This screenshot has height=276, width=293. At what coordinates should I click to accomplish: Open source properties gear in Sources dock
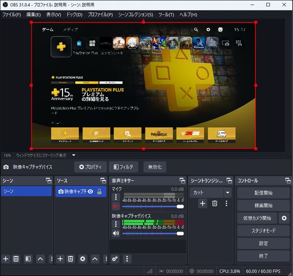(83, 259)
